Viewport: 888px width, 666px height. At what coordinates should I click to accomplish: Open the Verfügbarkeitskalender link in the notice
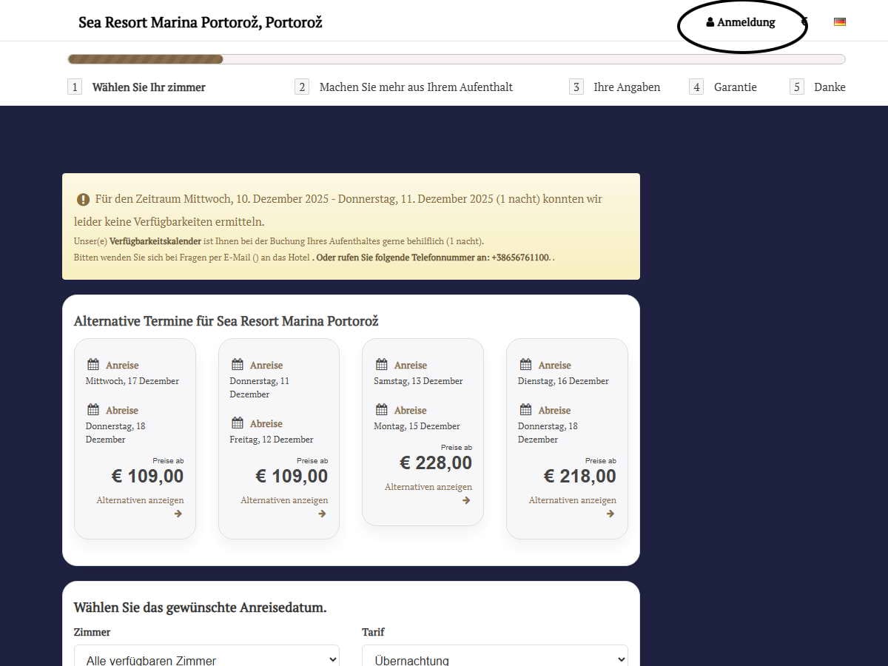pos(155,241)
